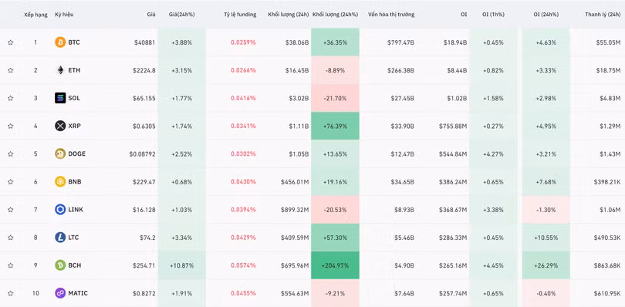Favorite BNB with its star icon
The image size is (625, 307).
coord(10,182)
